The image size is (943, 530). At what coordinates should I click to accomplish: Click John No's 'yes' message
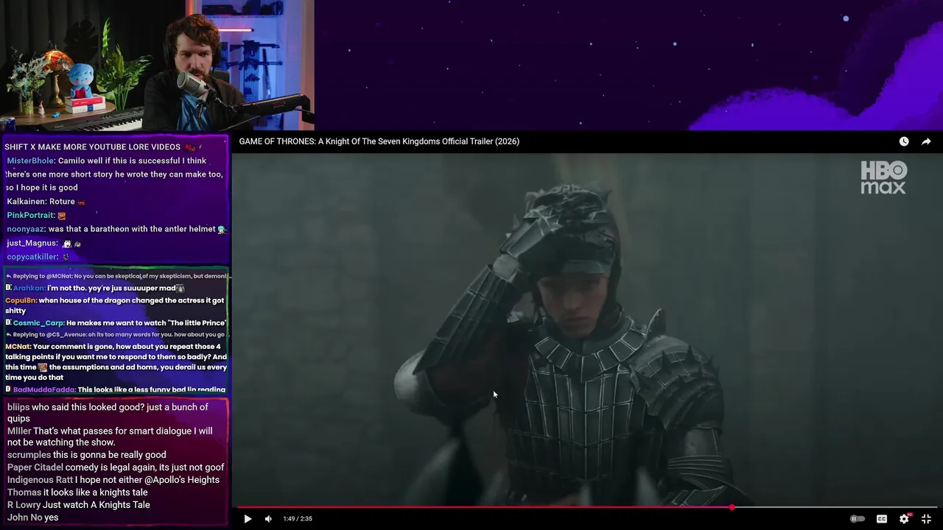tap(32, 517)
